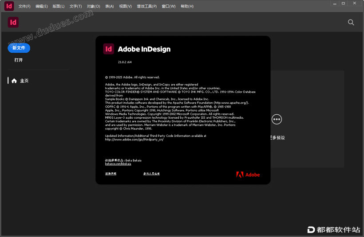The height and width of the screenshot is (237, 364).
Task: Open the search magnifier icon
Action: click(351, 22)
